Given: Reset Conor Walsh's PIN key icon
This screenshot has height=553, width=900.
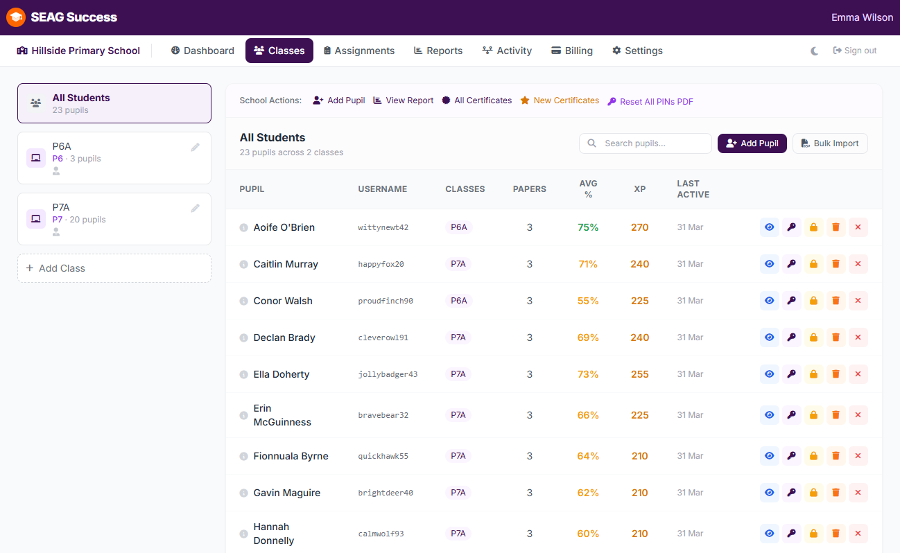Looking at the screenshot, I should tap(792, 301).
